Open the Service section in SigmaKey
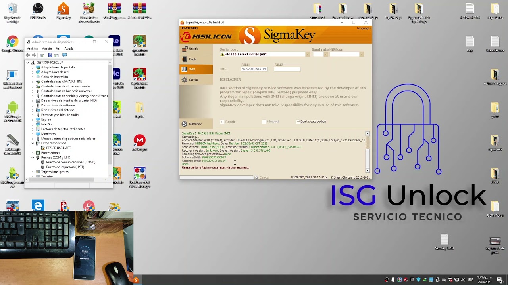The image size is (508, 285). [196, 80]
